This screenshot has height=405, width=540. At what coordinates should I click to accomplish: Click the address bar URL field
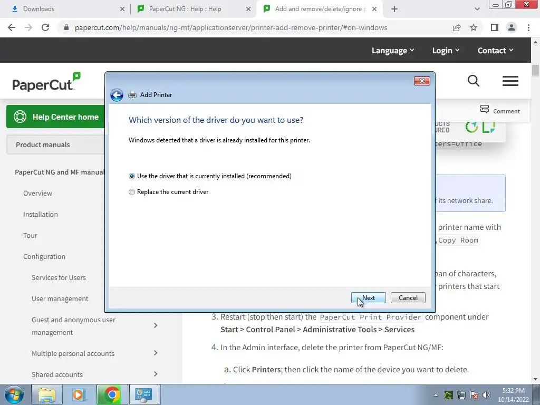231,27
